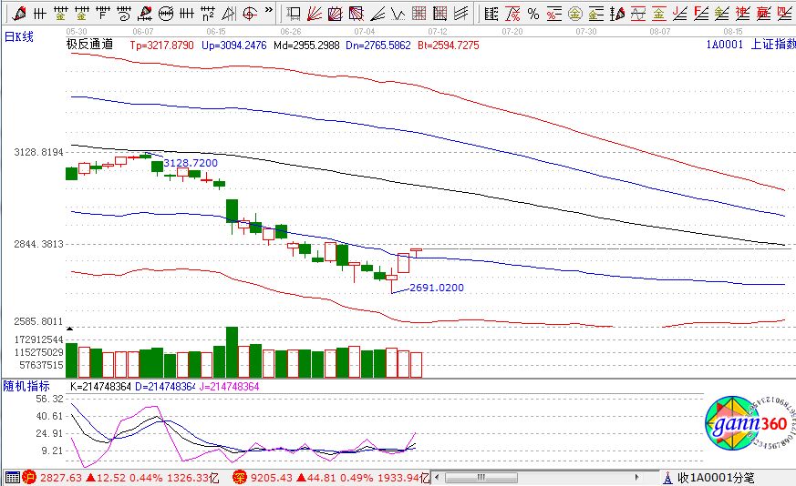The image size is (796, 486).
Task: Click the 日K线 period label
Action: click(18, 35)
